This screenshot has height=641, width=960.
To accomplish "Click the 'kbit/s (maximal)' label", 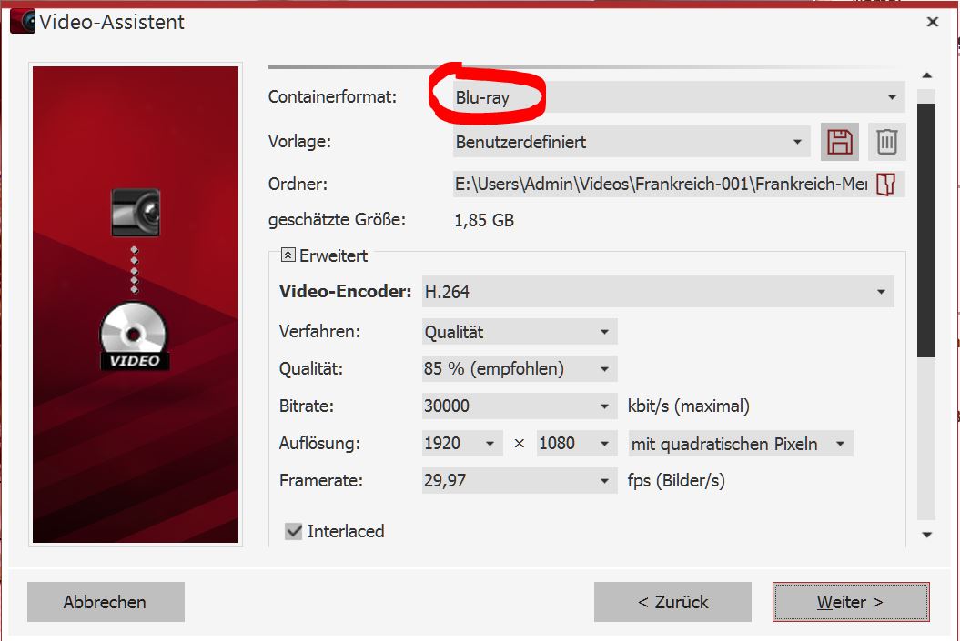I will (x=688, y=406).
